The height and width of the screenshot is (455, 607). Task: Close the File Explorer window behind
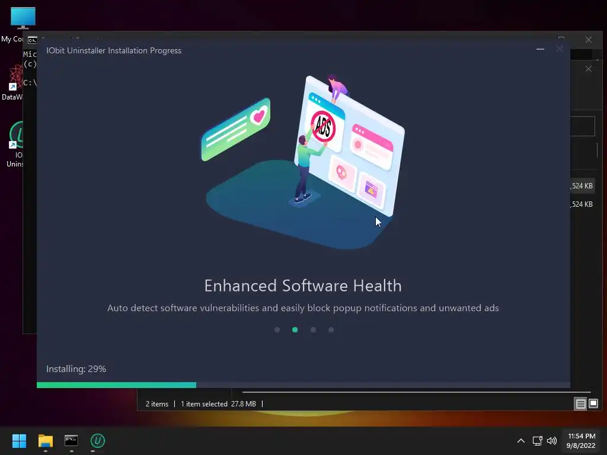(589, 69)
